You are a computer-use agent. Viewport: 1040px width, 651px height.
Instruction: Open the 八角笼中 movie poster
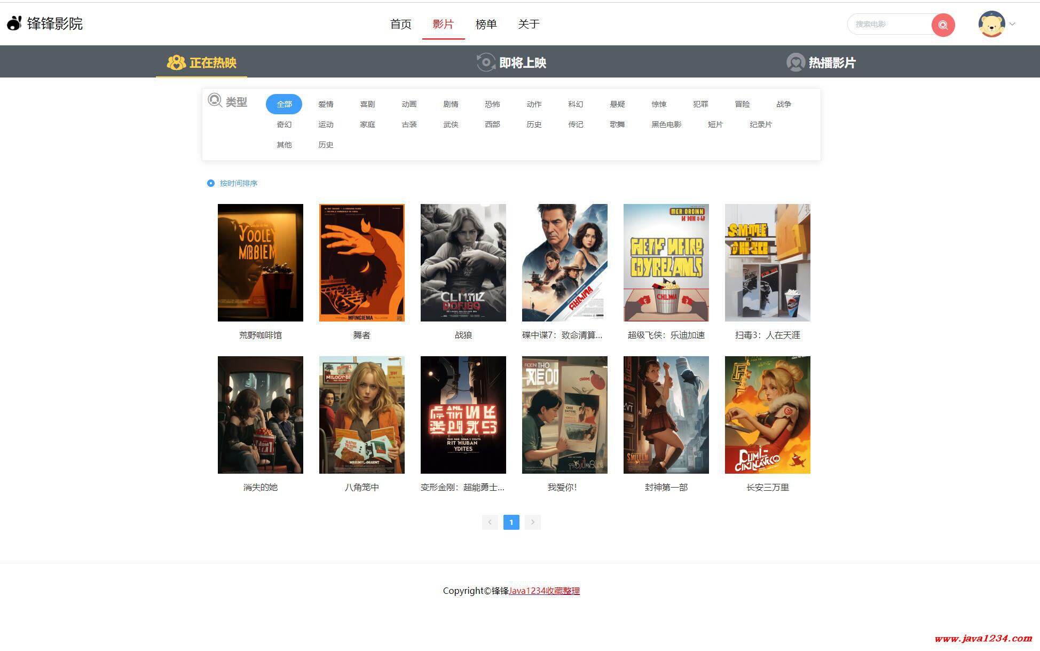[362, 415]
